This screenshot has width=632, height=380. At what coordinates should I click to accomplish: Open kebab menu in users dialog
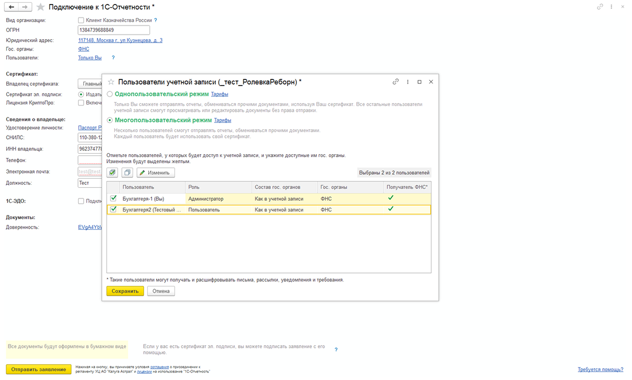point(408,82)
